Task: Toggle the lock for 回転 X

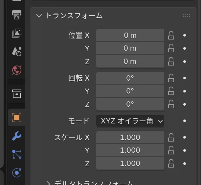Action: point(171,78)
